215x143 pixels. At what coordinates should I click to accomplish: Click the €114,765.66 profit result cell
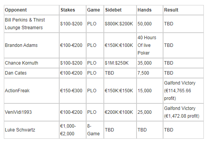tap(183, 91)
